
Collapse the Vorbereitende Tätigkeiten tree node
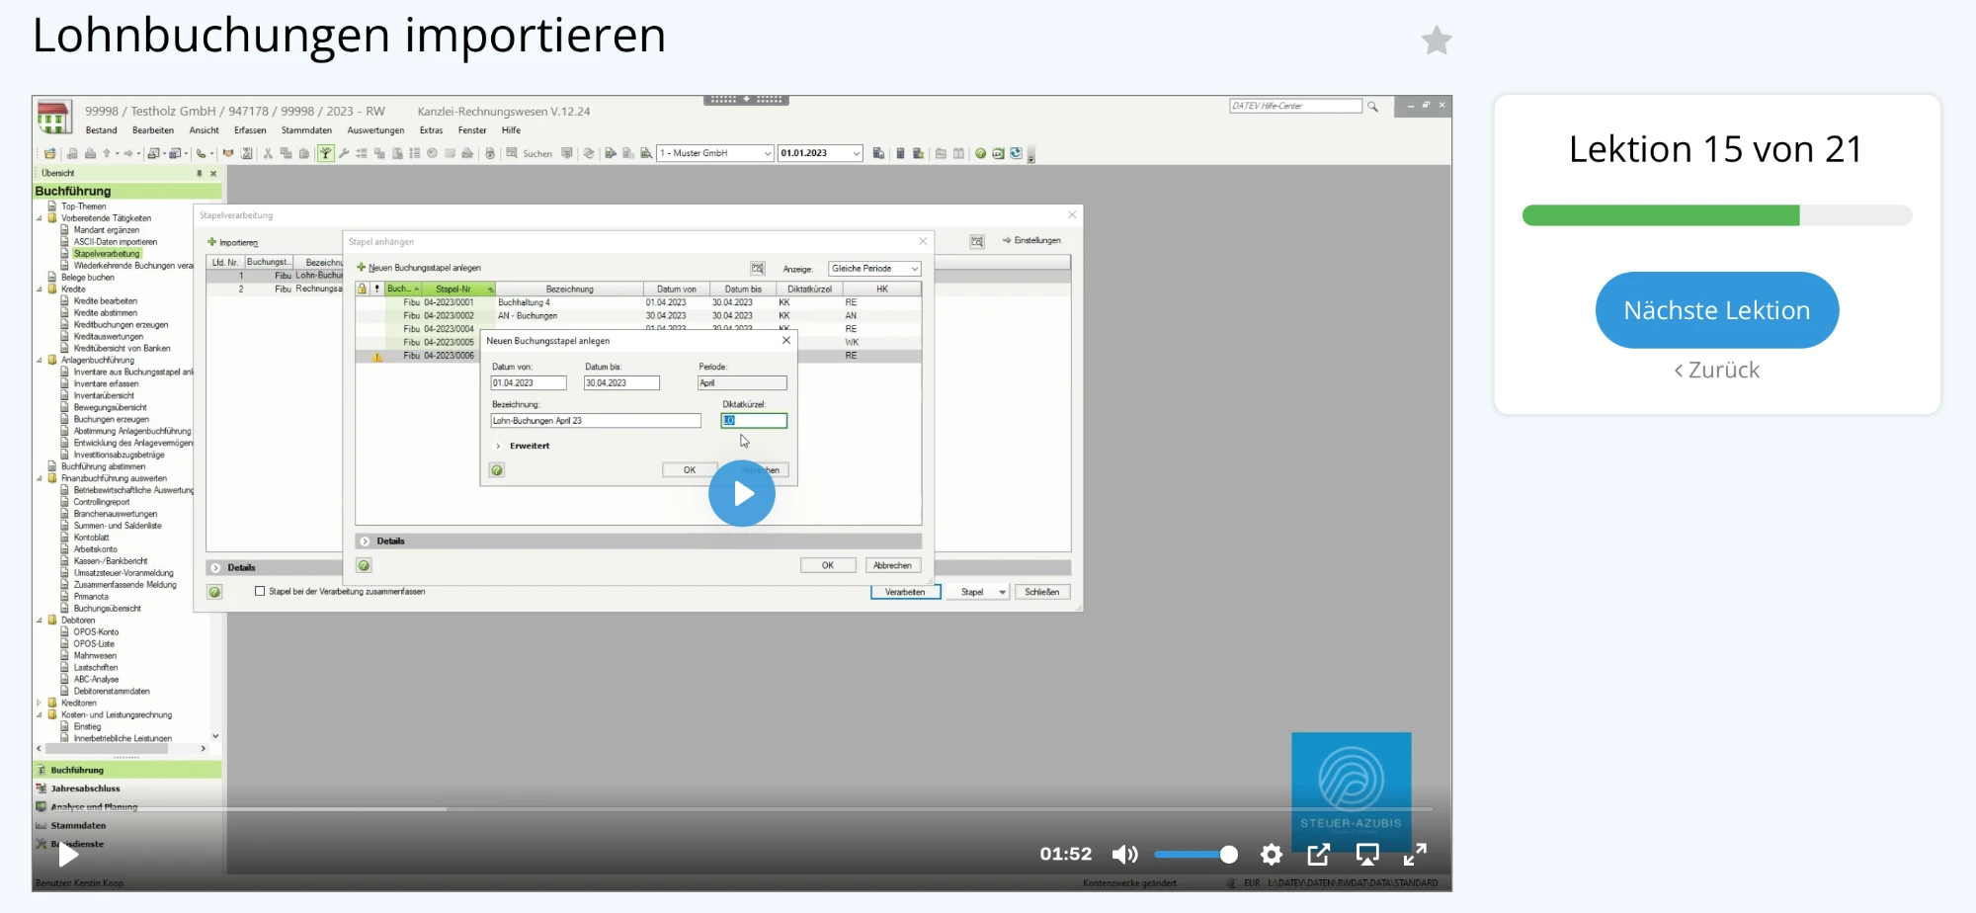pyautogui.click(x=40, y=218)
